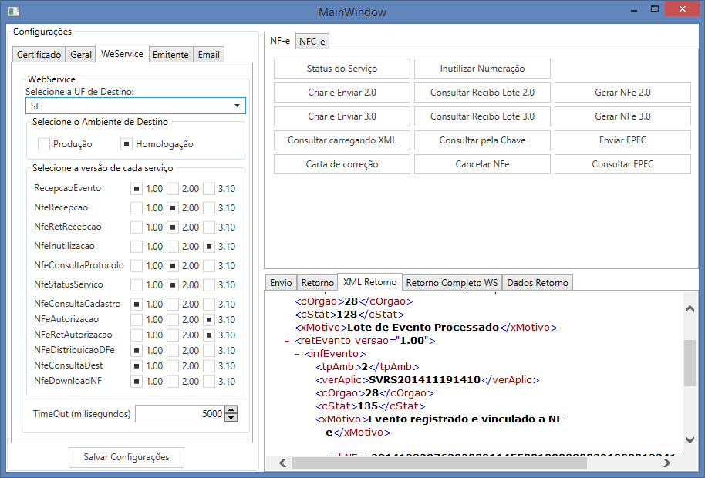
Task: Click the cStat value '135'
Action: coord(367,406)
